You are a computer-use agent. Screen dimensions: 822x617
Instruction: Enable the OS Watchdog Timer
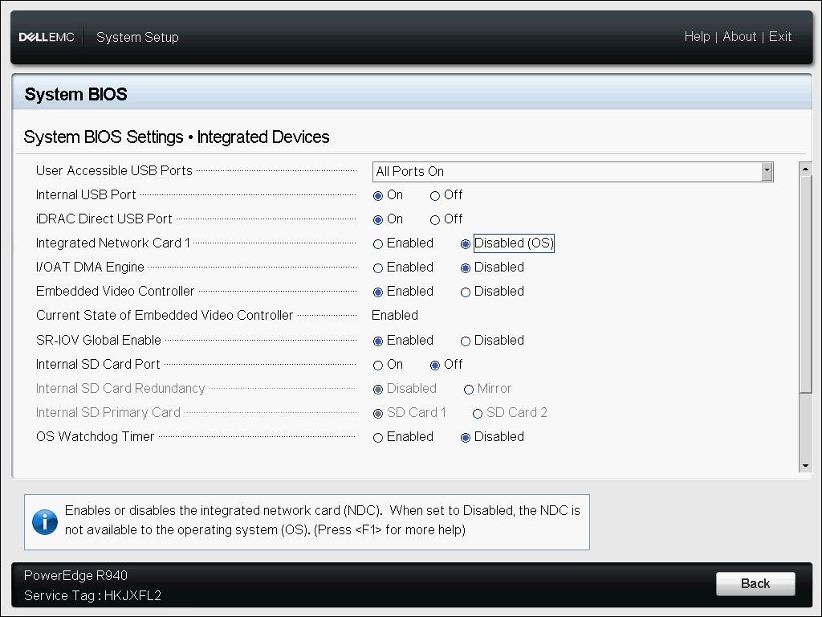coord(378,437)
